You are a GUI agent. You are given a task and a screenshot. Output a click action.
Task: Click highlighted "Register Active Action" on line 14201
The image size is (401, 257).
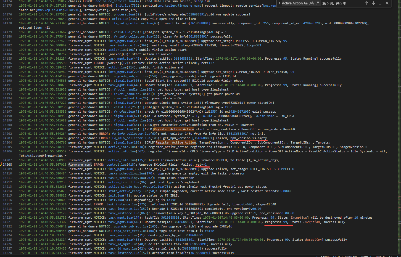click(x=174, y=129)
